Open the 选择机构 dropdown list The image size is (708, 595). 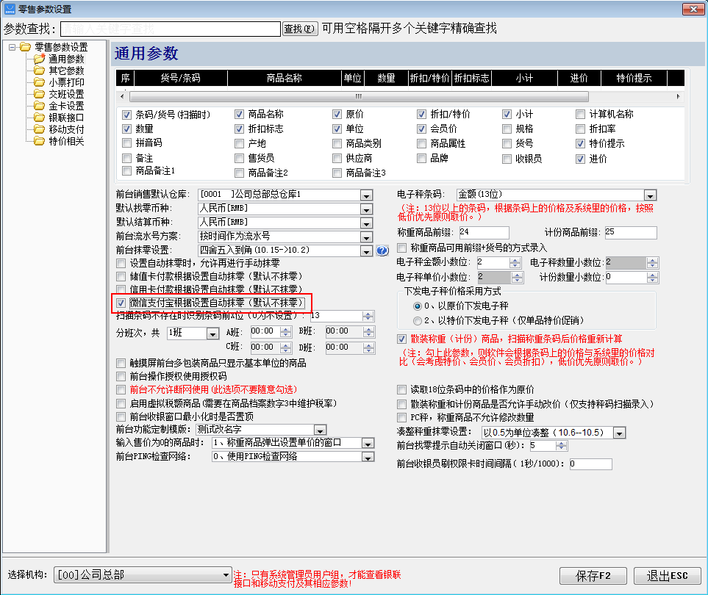point(225,575)
